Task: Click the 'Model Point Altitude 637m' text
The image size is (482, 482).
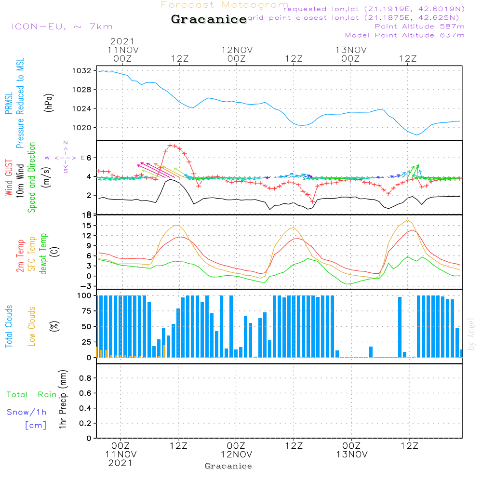Action: click(x=404, y=35)
